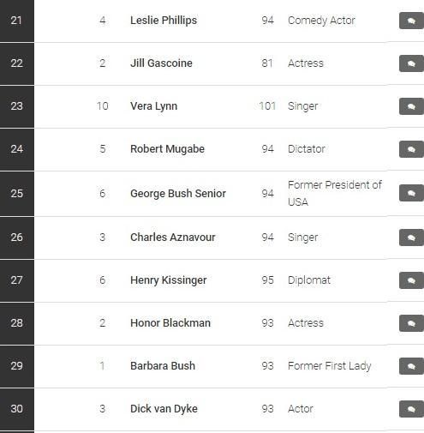The width and height of the screenshot is (424, 433).
Task: Select the name Barbara Bush
Action: tap(163, 366)
